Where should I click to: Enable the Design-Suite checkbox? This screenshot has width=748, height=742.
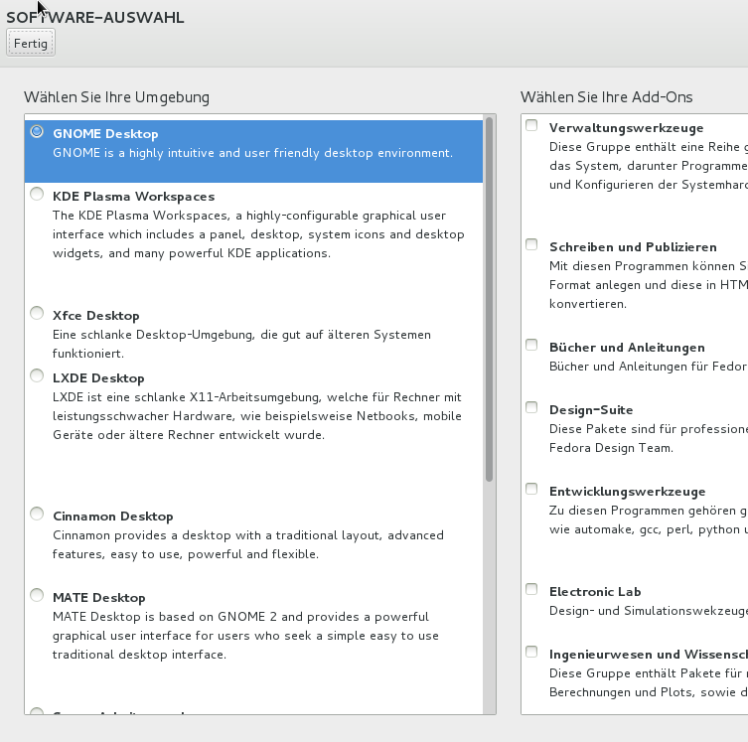pyautogui.click(x=531, y=407)
